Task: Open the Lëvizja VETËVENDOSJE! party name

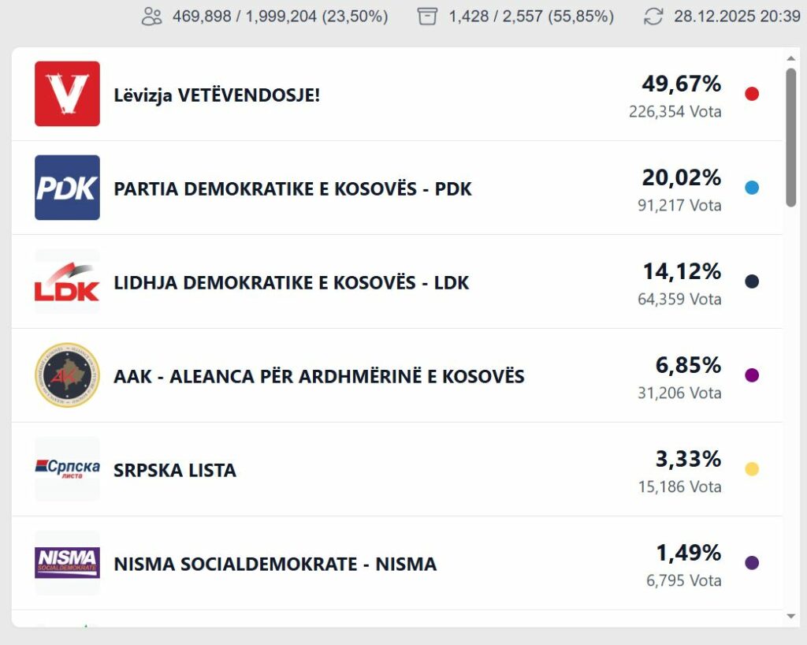Action: coord(217,95)
